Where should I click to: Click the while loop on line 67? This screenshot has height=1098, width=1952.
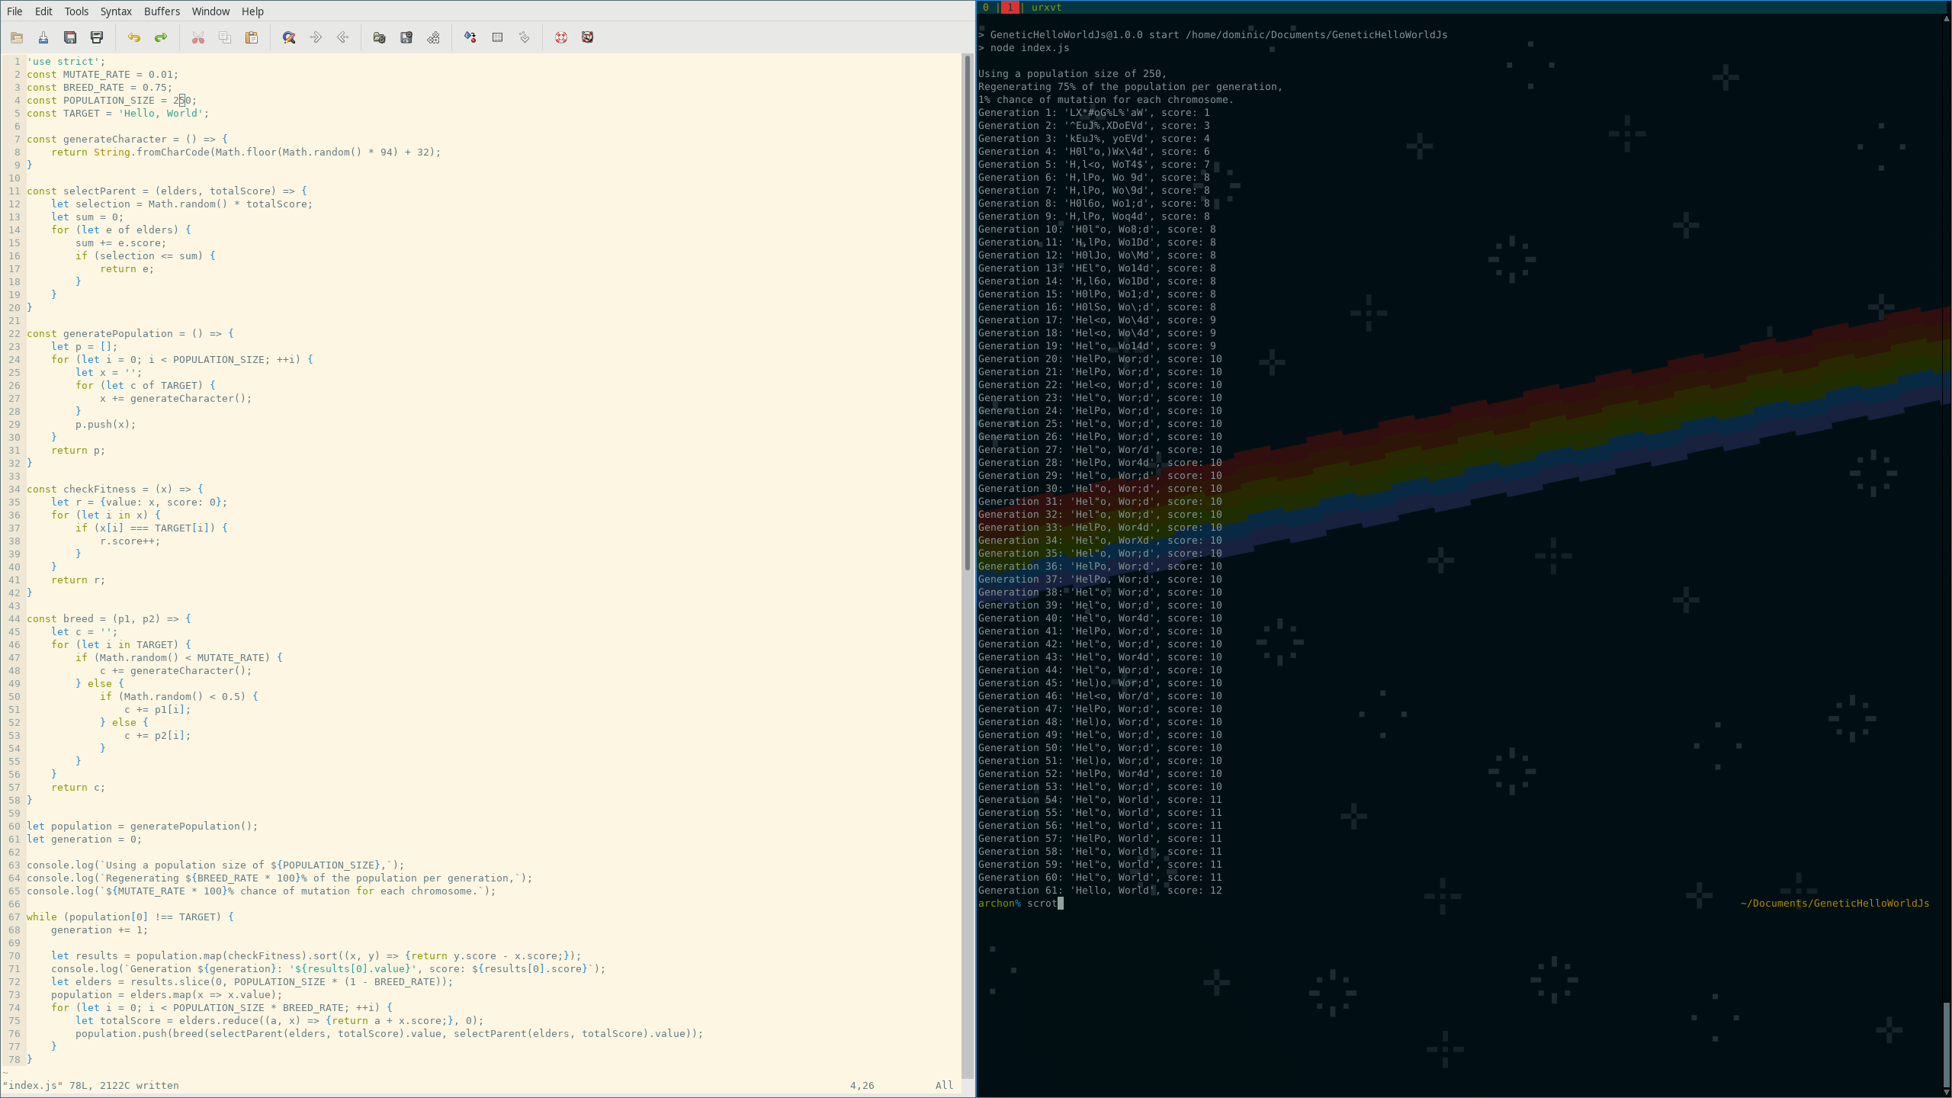click(x=130, y=917)
